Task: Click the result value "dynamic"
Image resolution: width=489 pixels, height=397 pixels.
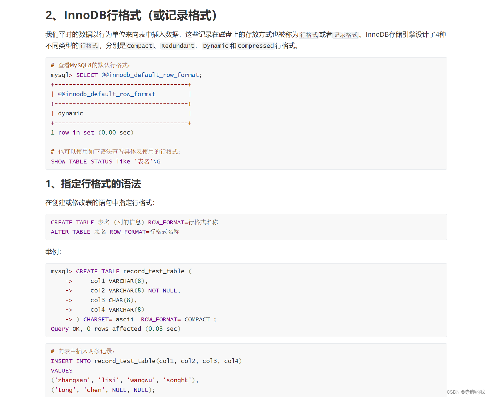Action: tap(71, 113)
